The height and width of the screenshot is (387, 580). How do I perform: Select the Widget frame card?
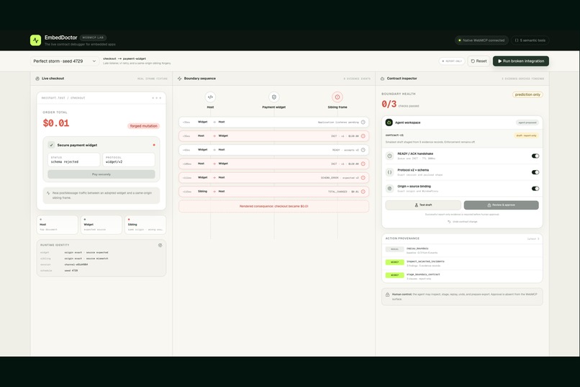coord(101,225)
